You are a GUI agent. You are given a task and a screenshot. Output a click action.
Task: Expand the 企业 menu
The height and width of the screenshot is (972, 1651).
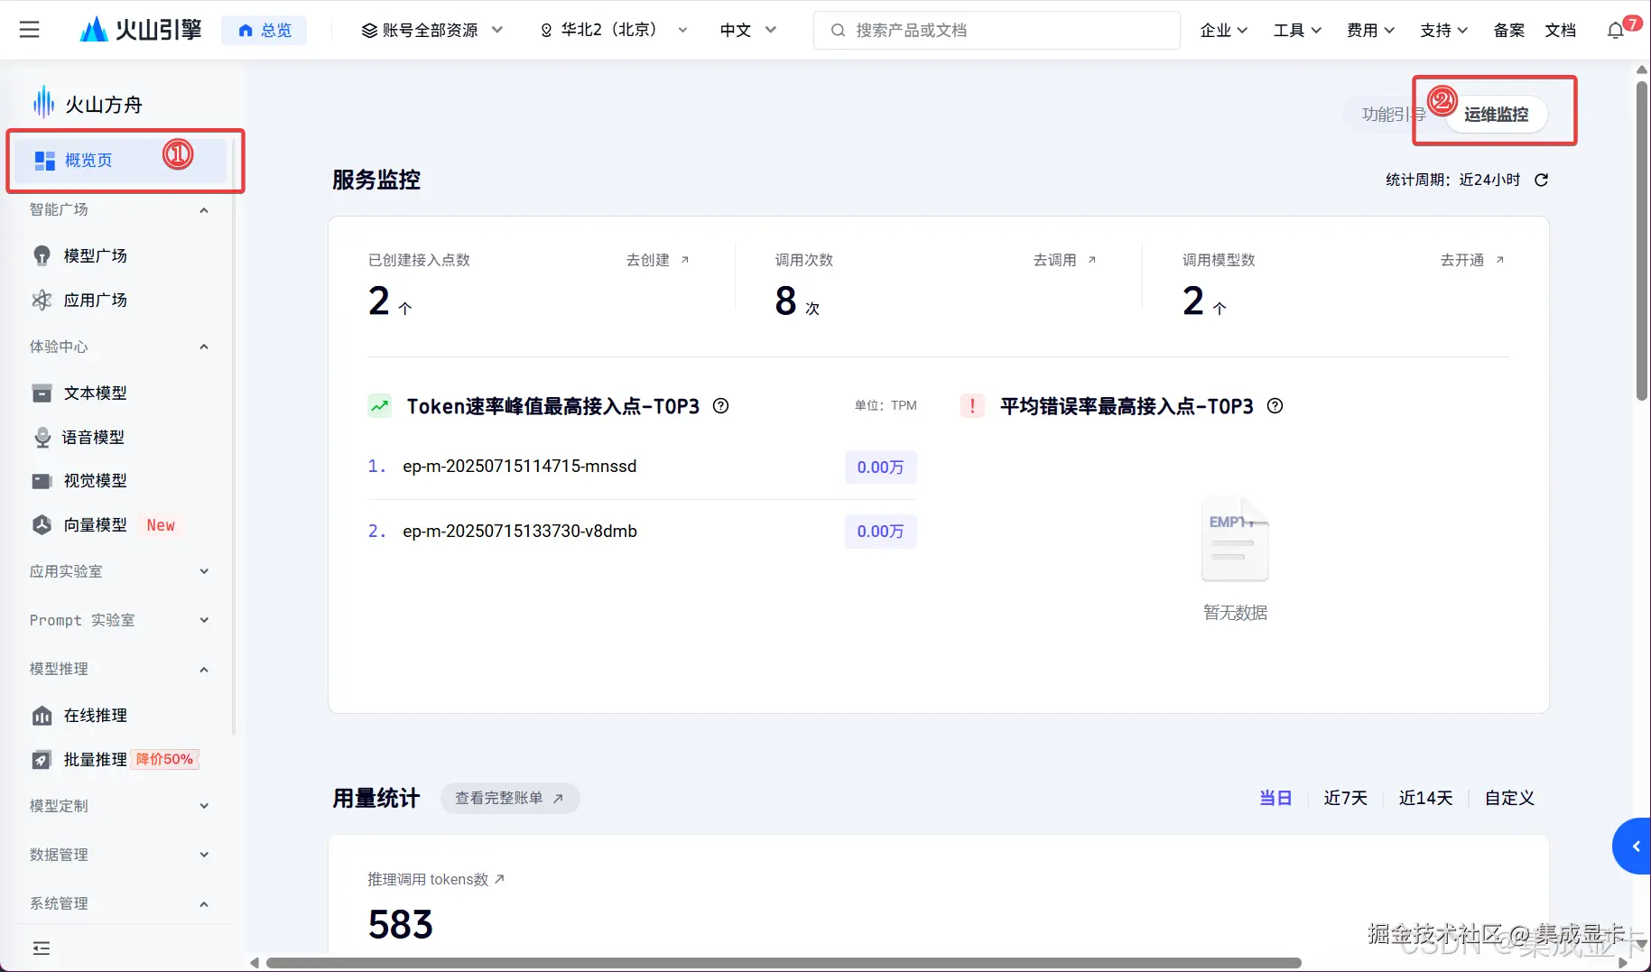pos(1224,30)
